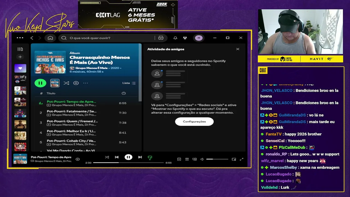350x197 pixels.
Task: Skip to previous track
Action: click(117, 157)
